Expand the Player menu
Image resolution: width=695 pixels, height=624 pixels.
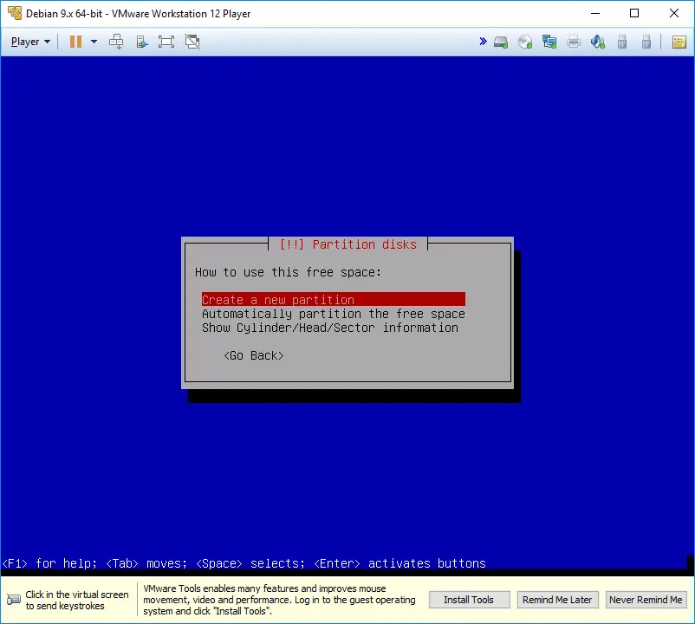click(30, 42)
